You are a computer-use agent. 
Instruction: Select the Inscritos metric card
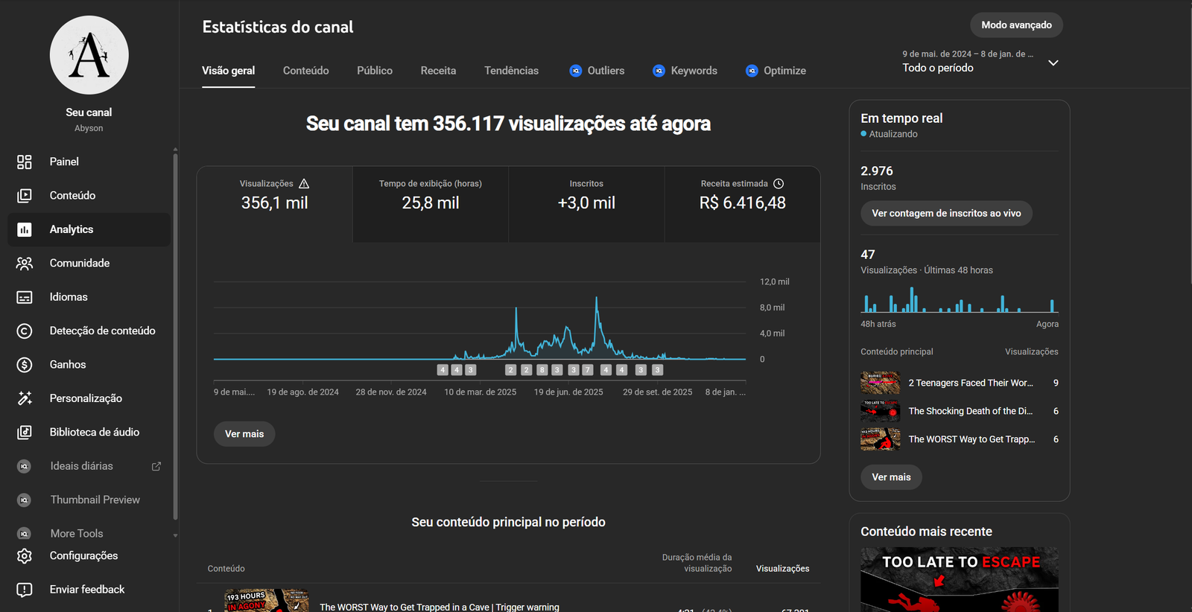[x=586, y=204]
